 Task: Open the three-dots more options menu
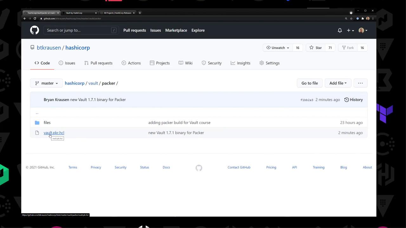click(x=360, y=83)
